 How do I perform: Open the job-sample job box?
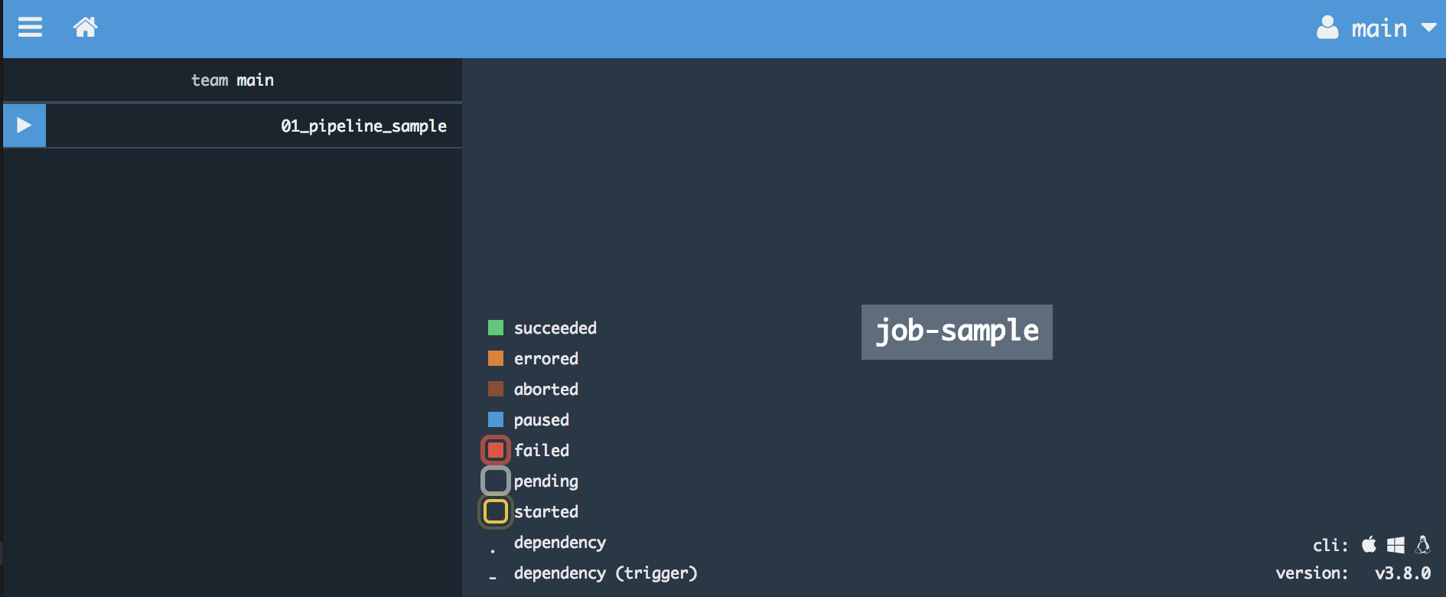[x=957, y=332]
